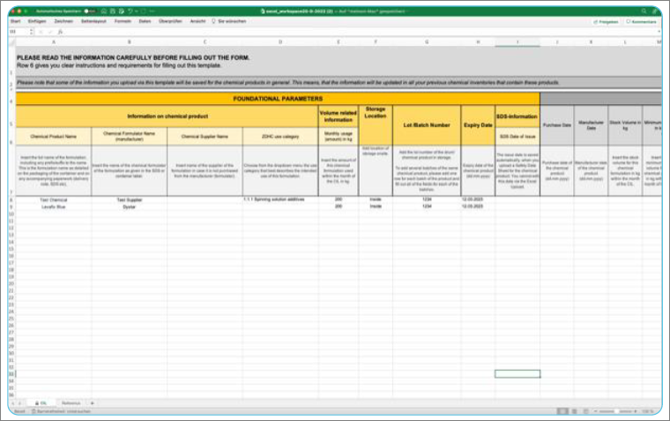Viewport: 670px width, 421px height.
Task: Add a new sheet with plus button
Action: tap(92, 403)
